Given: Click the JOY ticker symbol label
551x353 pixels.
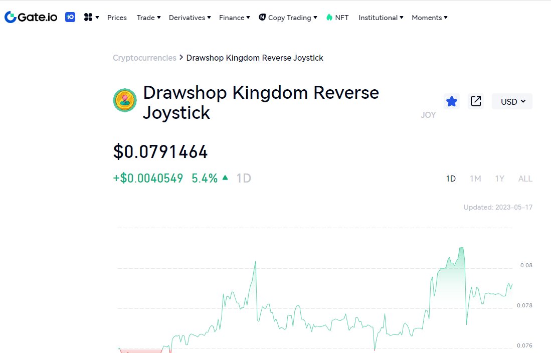Looking at the screenshot, I should pos(428,115).
